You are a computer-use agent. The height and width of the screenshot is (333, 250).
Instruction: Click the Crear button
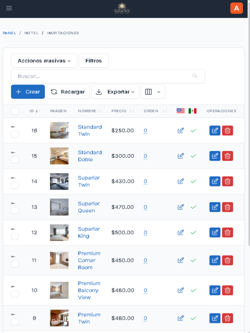28,92
